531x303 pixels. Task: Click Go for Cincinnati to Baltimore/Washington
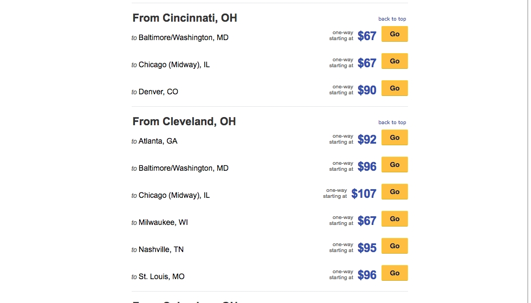pos(394,34)
